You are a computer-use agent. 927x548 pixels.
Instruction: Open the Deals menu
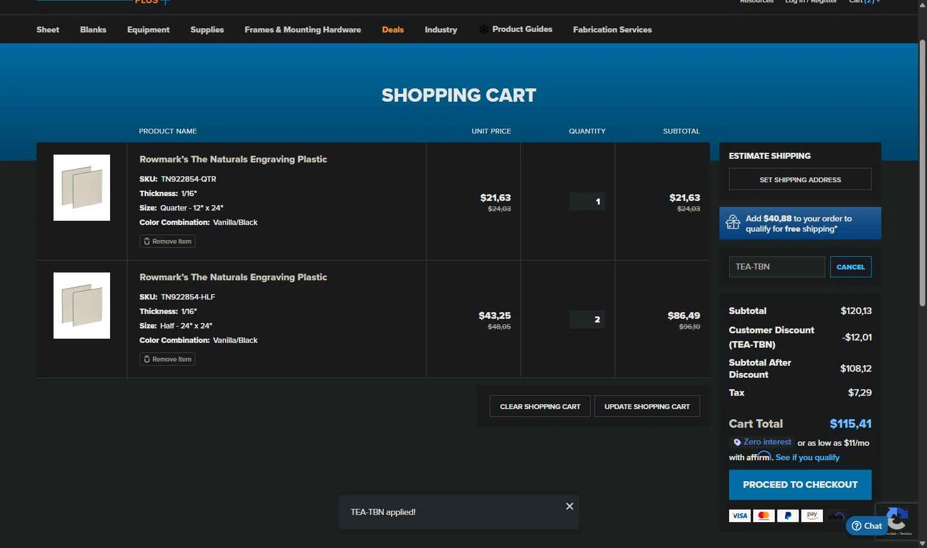pyautogui.click(x=393, y=29)
